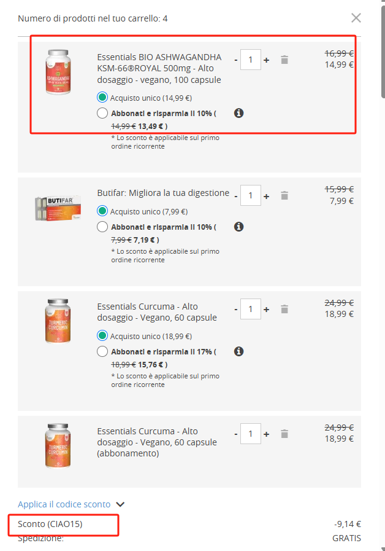Viewport: 385px width, 551px height.
Task: Show info about Butifar subscription discount
Action: click(x=238, y=227)
